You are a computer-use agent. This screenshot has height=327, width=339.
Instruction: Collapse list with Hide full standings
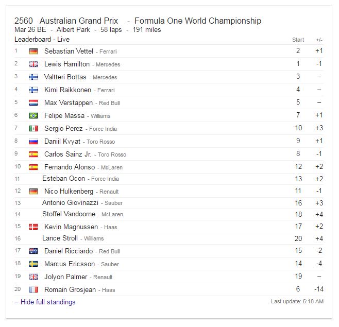[45, 302]
